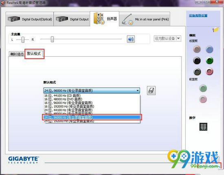Select the blue rear panel line-in jack
Screen dimensions: 224x175
coord(209,49)
